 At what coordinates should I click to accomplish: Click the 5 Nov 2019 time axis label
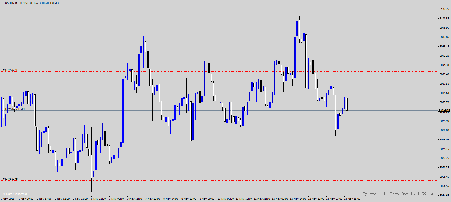click(x=8, y=199)
